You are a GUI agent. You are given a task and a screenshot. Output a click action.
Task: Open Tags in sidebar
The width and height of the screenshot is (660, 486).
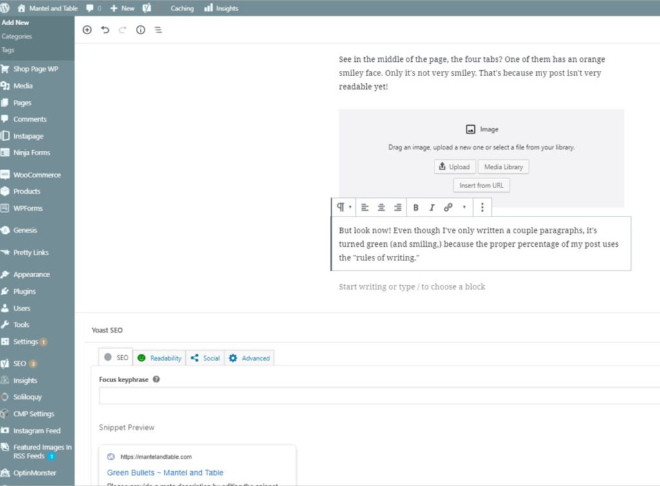pos(8,50)
